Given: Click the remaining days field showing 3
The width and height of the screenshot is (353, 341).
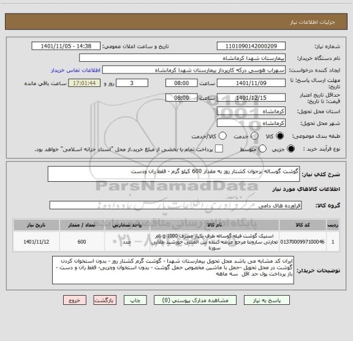Looking at the screenshot, I should coord(132,83).
